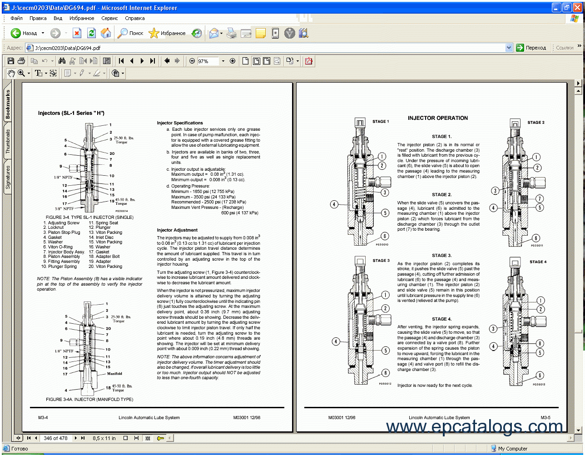Expand the text select tool dropdown arrow
Screen dimensions: 585x455
point(46,73)
